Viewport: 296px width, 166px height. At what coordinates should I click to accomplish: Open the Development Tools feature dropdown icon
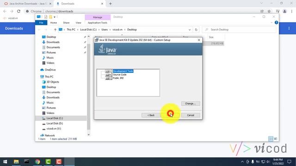pyautogui.click(x=108, y=71)
